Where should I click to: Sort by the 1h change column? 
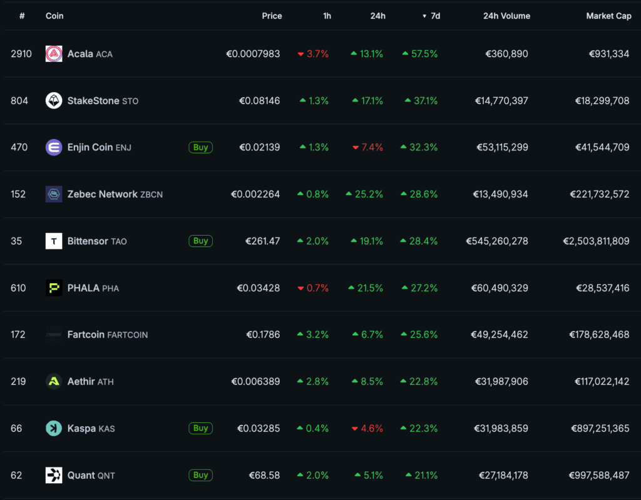point(327,16)
